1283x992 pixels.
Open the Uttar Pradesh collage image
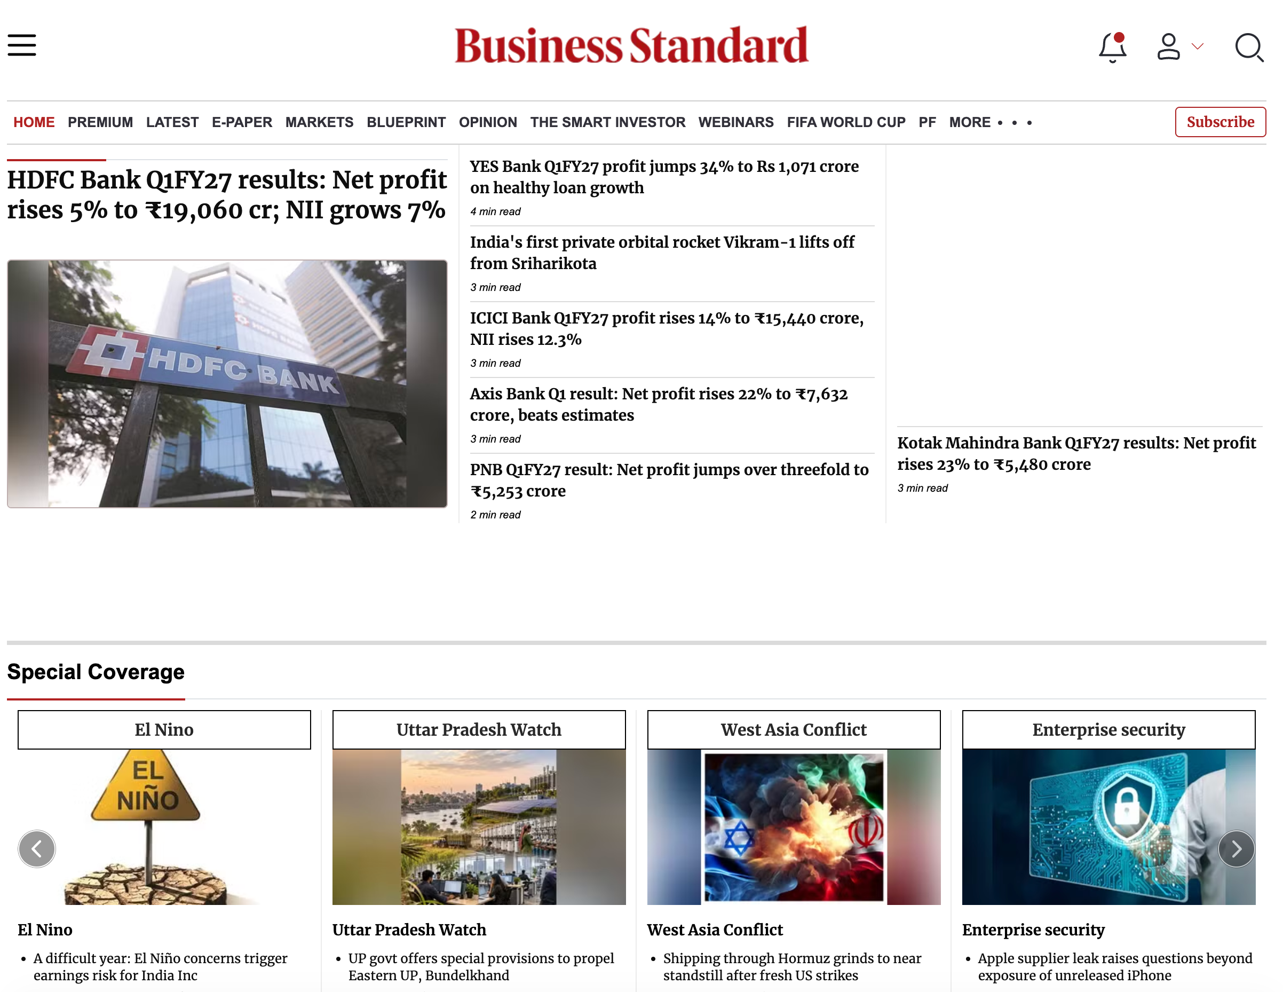click(479, 827)
